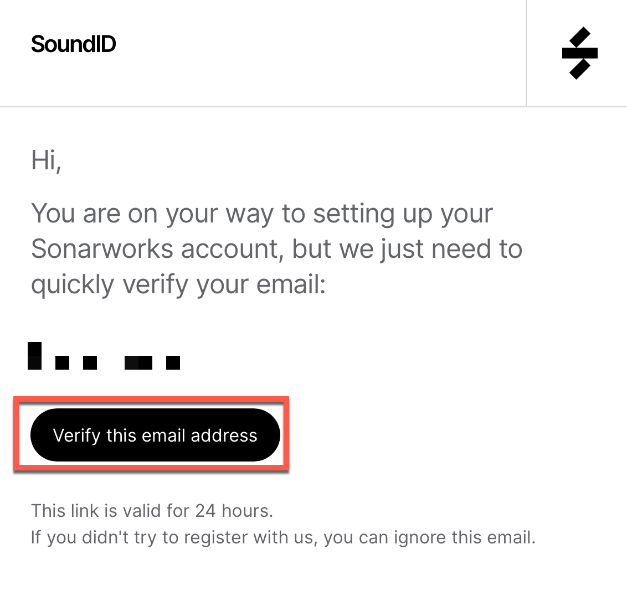Viewport: 627px width, 591px height.
Task: Select the redacted email address text
Action: [104, 356]
